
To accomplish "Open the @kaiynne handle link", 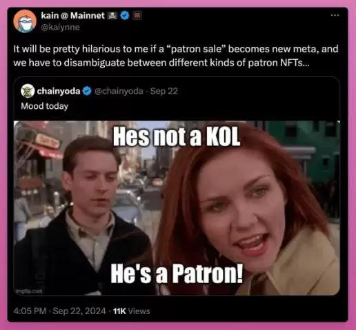I will pos(60,27).
